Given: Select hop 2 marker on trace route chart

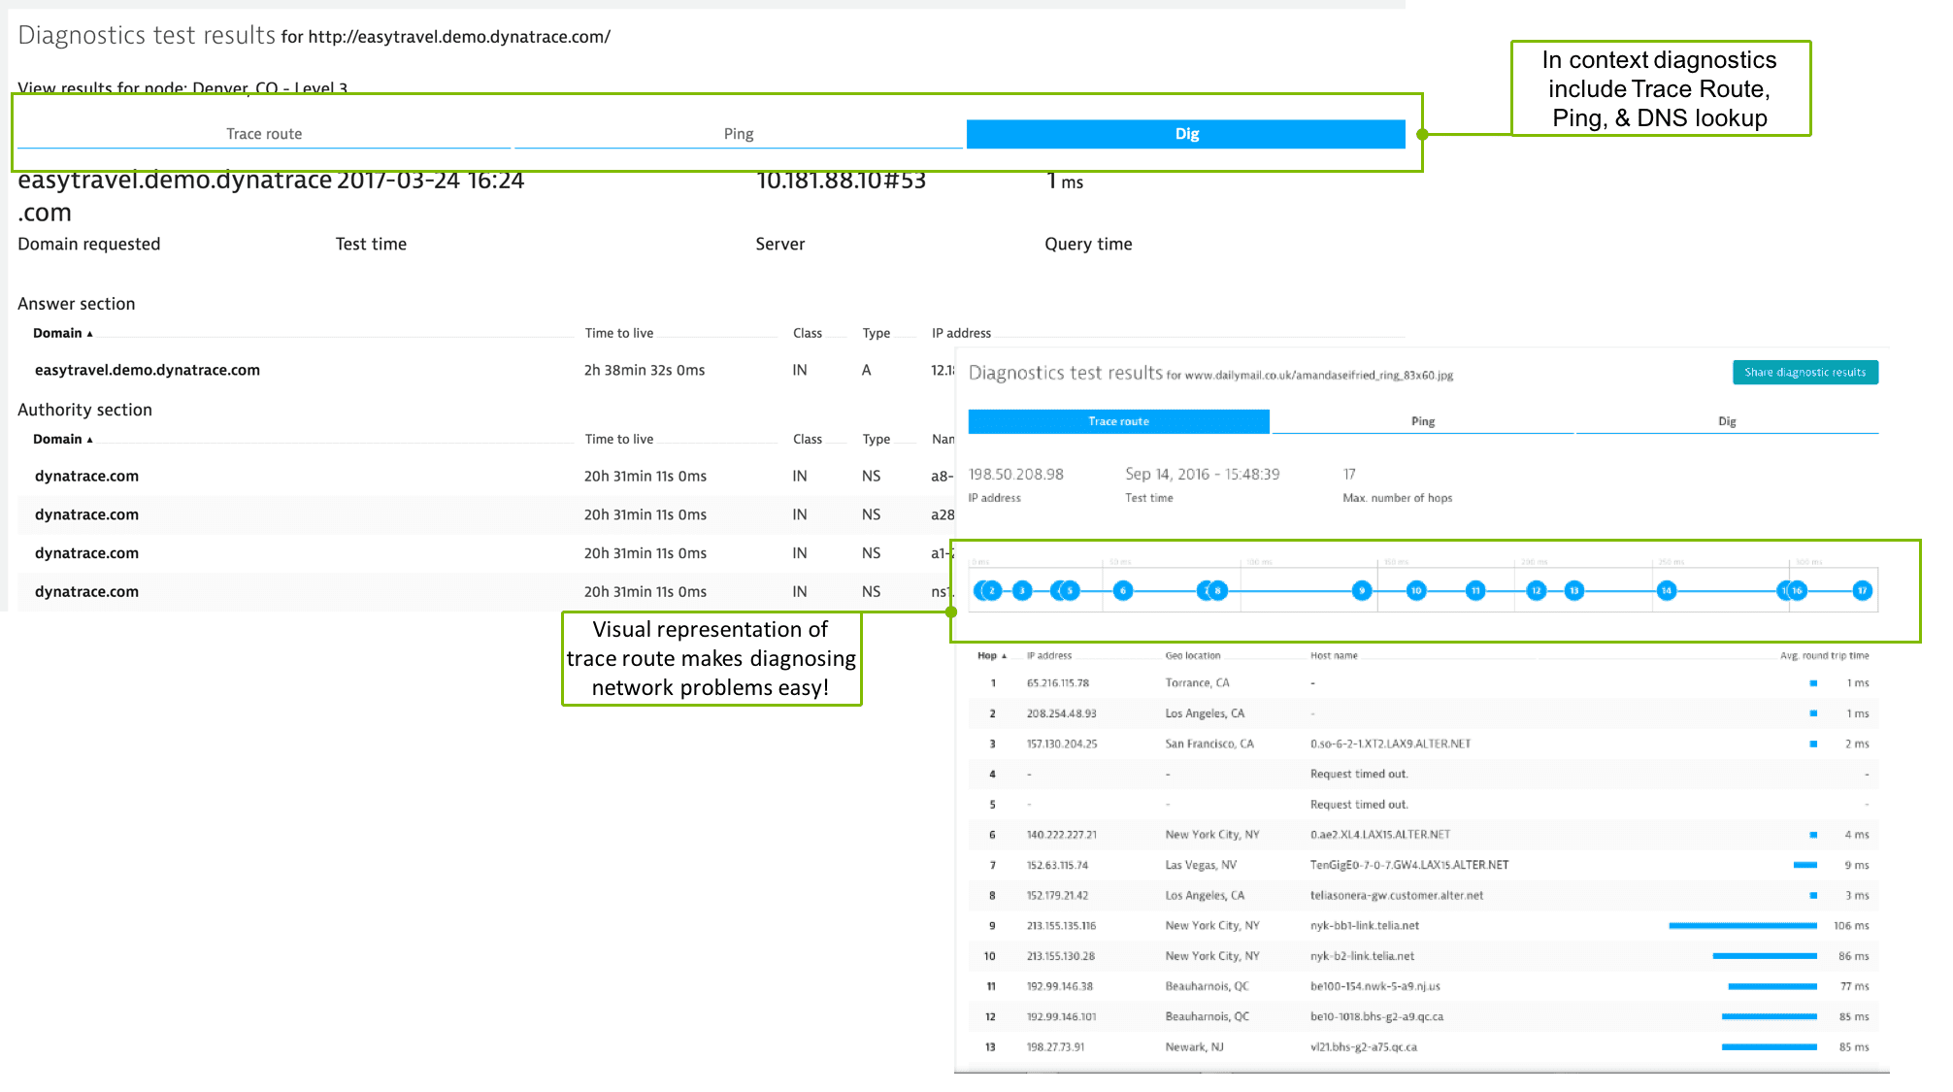Looking at the screenshot, I should pyautogui.click(x=992, y=590).
